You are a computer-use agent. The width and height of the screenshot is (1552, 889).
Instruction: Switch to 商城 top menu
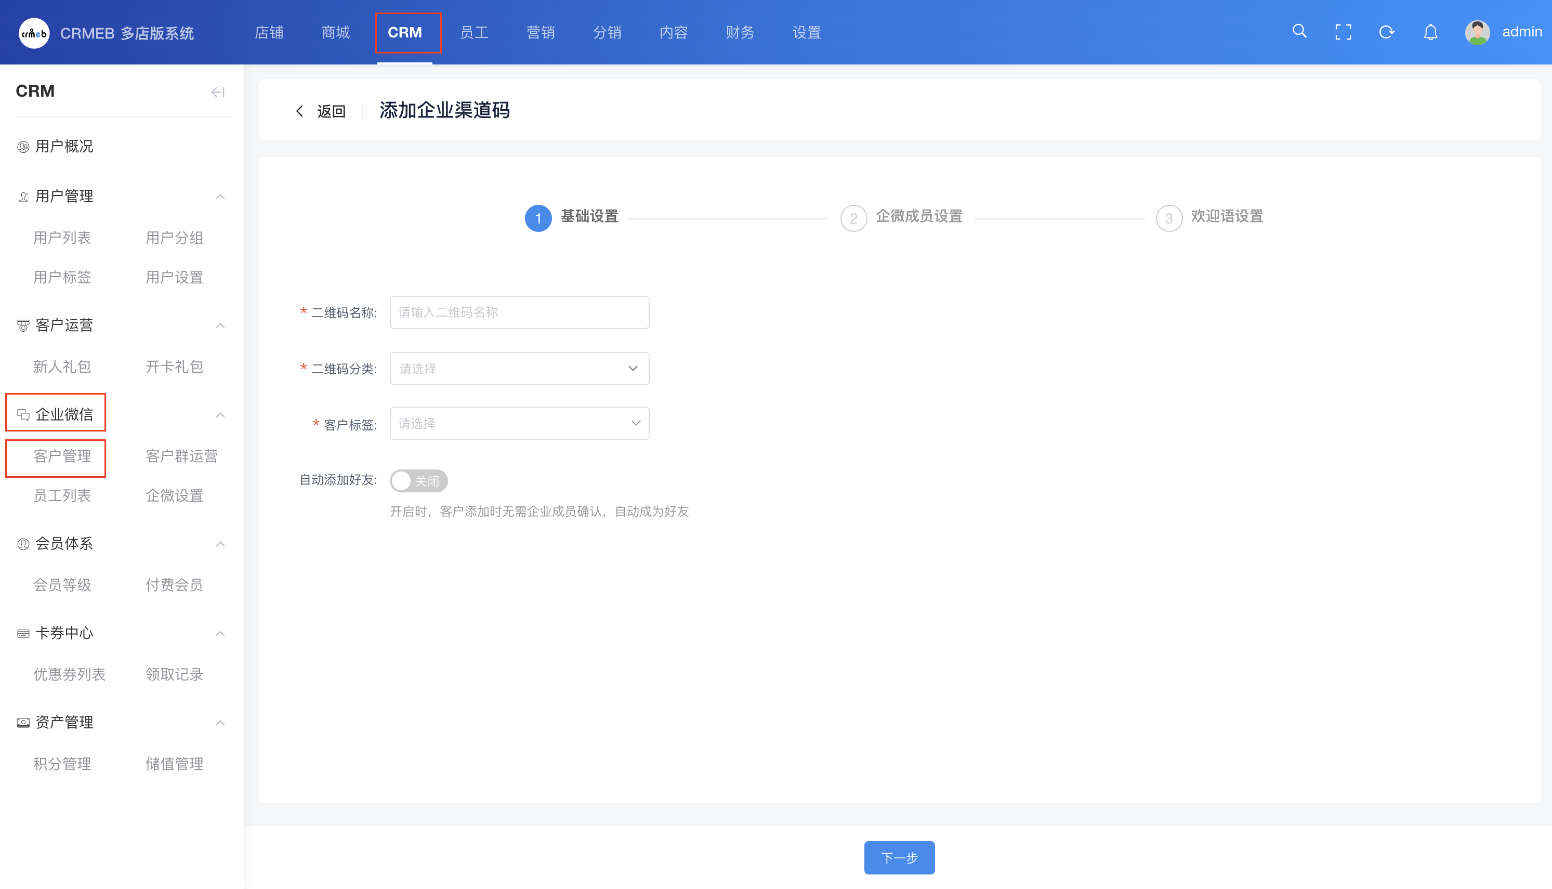[x=336, y=32]
